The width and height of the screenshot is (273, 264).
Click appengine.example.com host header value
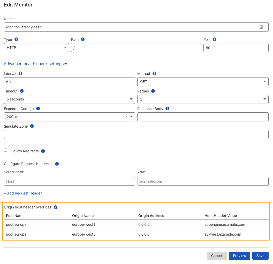click(x=225, y=224)
